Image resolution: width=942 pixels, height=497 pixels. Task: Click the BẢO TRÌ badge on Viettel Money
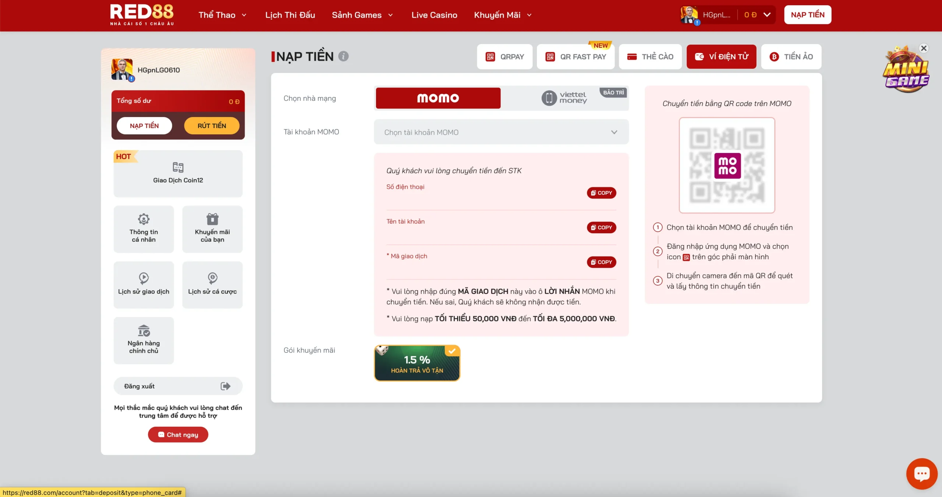tap(613, 92)
